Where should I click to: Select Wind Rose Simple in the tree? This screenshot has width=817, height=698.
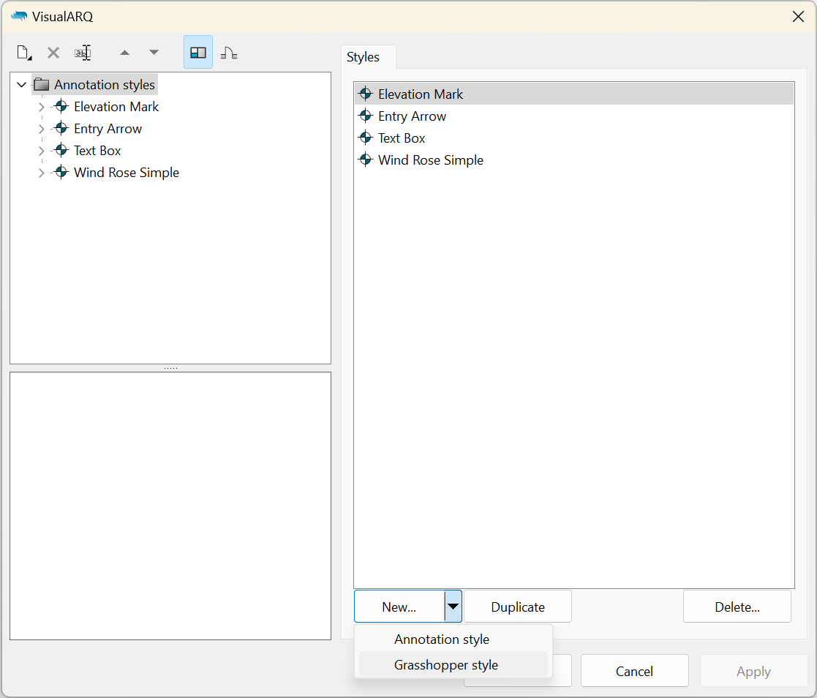[127, 173]
